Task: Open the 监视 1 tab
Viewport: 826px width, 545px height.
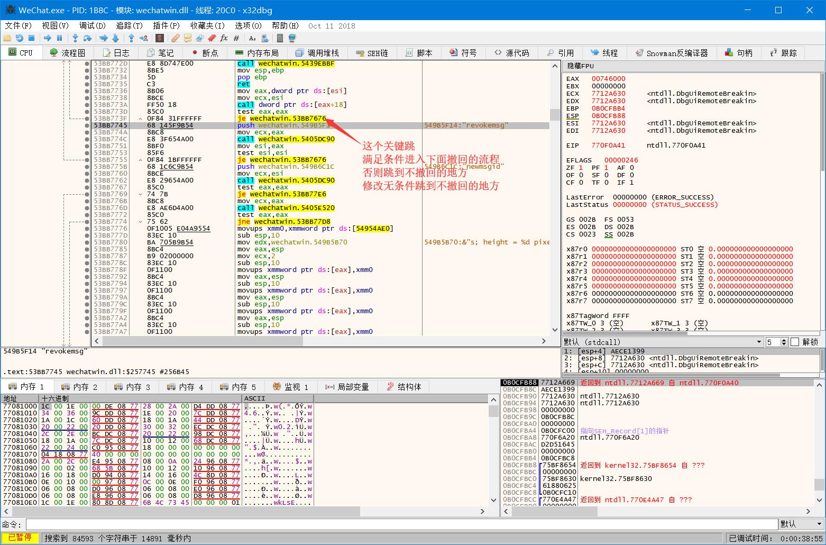Action: (x=291, y=387)
